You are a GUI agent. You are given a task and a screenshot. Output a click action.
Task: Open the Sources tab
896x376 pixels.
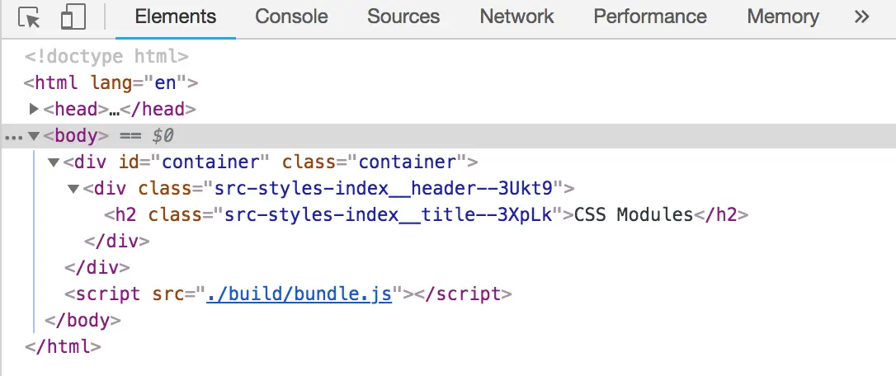(x=403, y=16)
